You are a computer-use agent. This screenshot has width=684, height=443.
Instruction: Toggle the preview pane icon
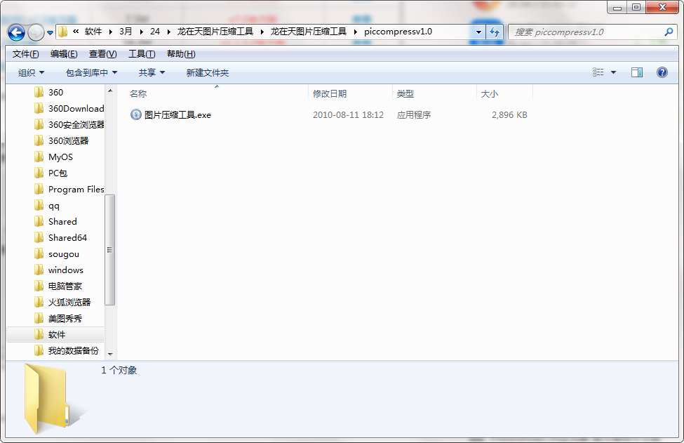637,72
